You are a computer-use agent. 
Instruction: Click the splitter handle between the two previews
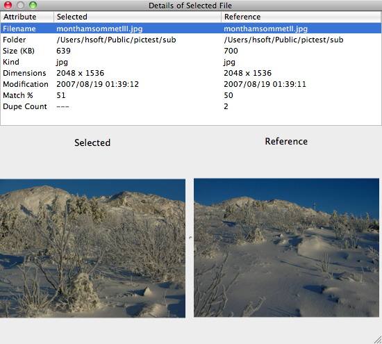(190, 237)
